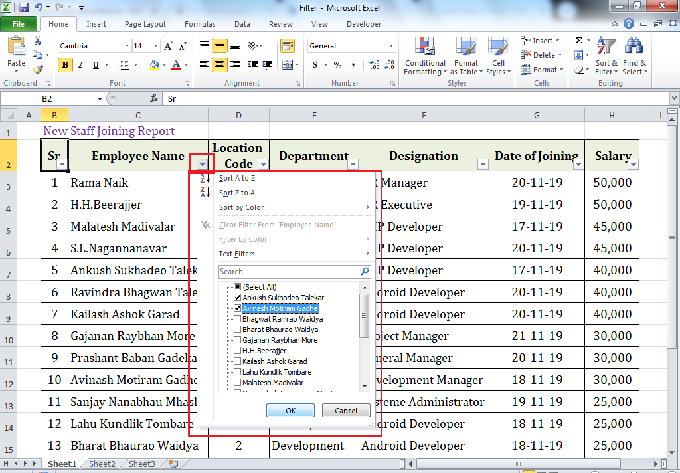Check Bhagwat Ramrao Waidya in filter list
This screenshot has width=680, height=473.
pos(237,319)
